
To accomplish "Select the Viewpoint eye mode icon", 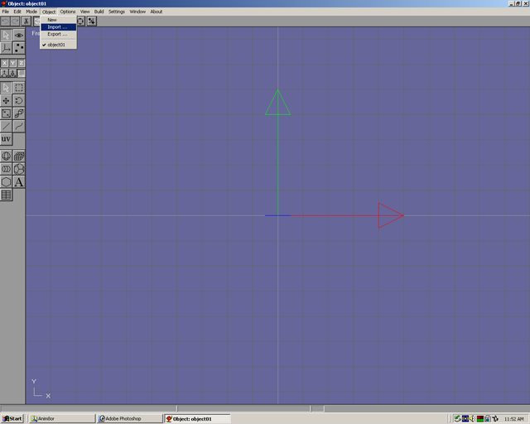I will 19,35.
